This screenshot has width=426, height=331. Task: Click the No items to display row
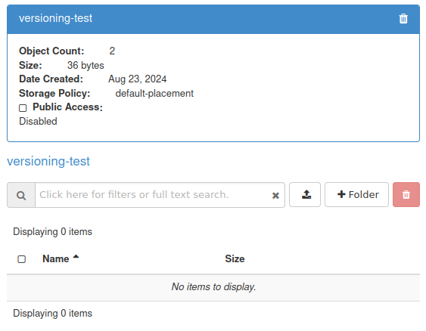(213, 287)
